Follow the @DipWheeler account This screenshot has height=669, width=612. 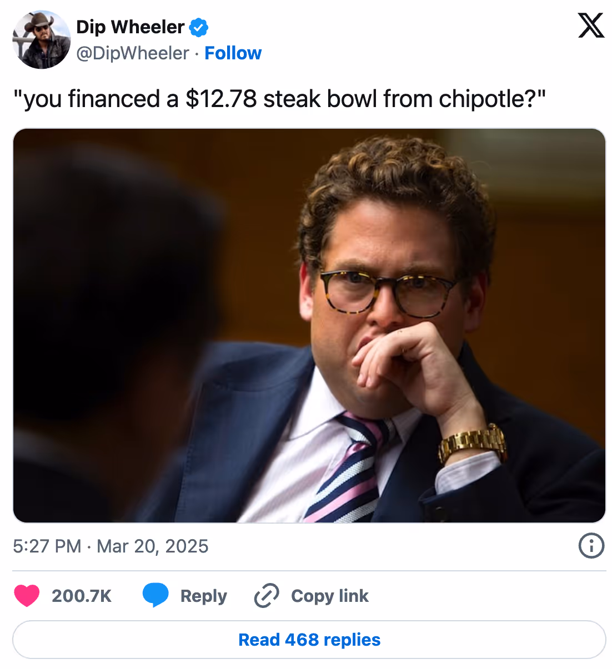click(233, 53)
